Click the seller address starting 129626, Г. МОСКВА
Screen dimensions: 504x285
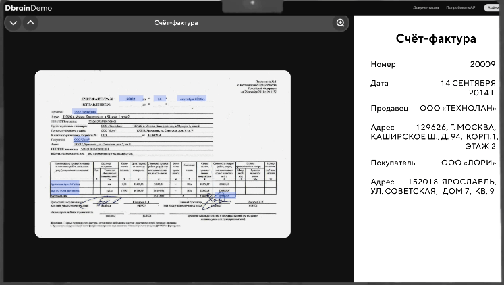tap(434, 136)
